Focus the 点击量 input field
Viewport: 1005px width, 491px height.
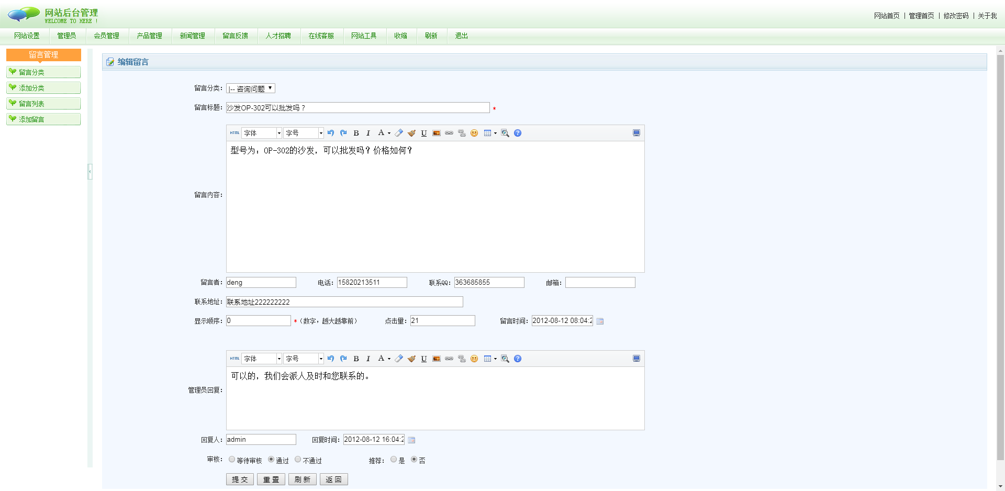coord(442,321)
